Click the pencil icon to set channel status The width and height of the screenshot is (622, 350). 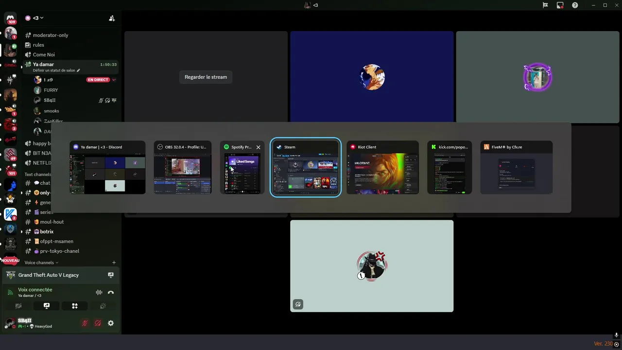click(x=78, y=70)
